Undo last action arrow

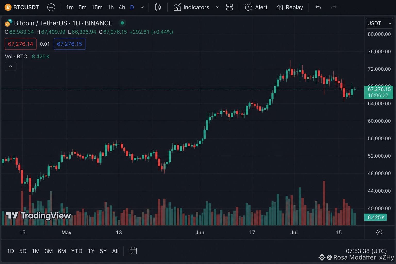(x=318, y=7)
